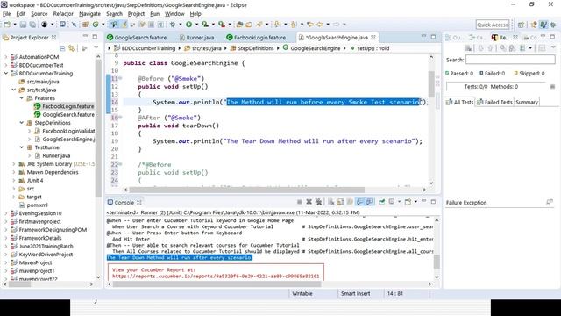Click the editor vertical scrollbar
Image resolution: width=561 pixels, height=316 pixels.
pyautogui.click(x=431, y=84)
